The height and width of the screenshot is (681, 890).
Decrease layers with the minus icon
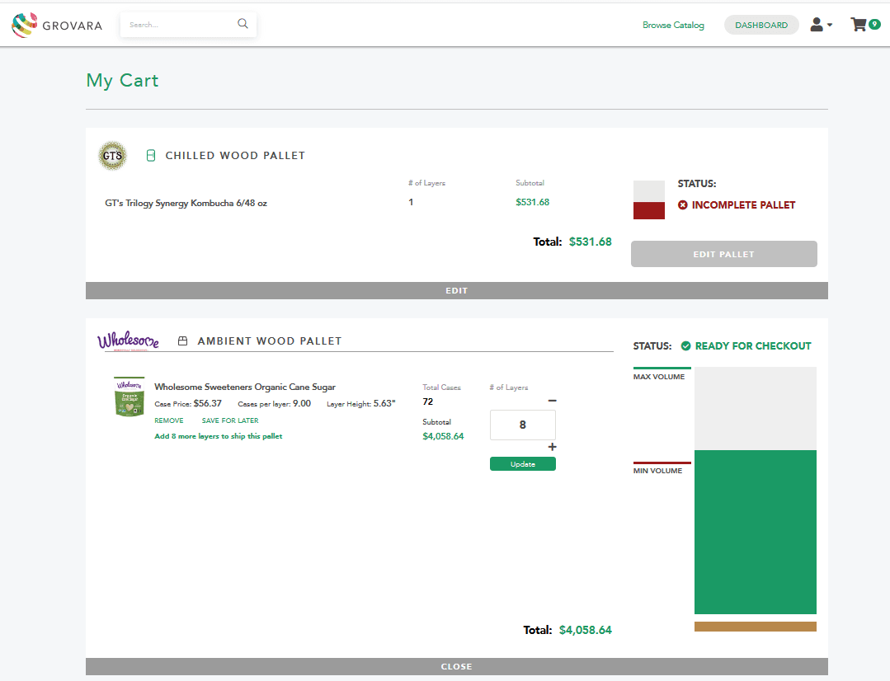[553, 401]
